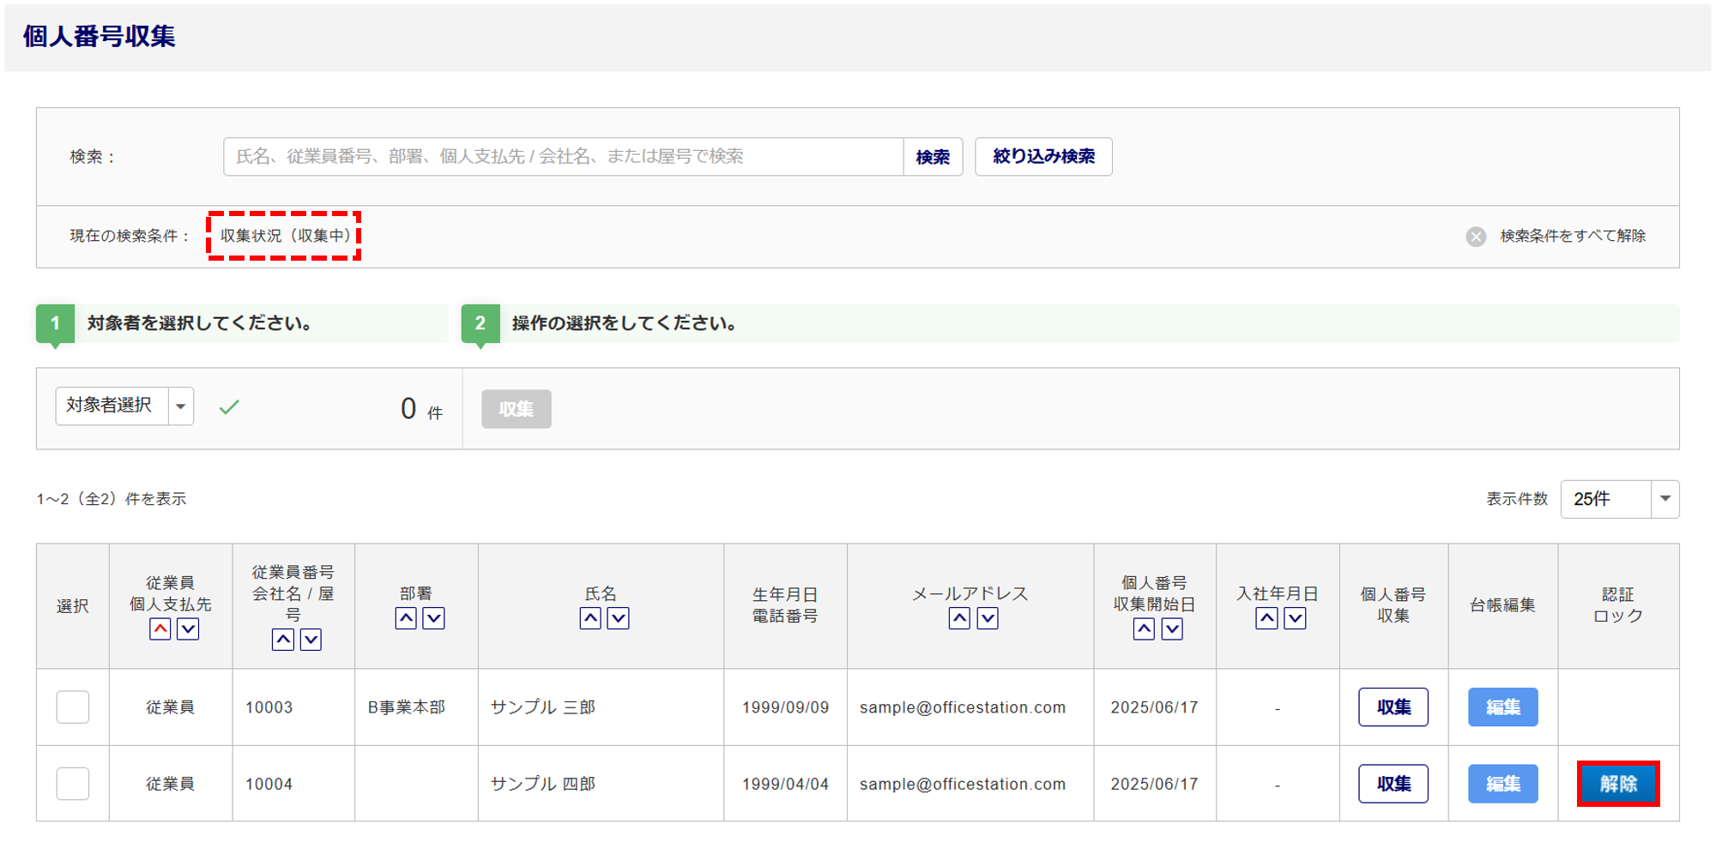Sort 氏名 column descending
This screenshot has height=842, width=1716.
point(619,618)
